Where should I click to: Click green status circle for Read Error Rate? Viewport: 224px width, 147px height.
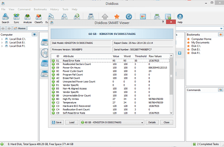click(53, 61)
